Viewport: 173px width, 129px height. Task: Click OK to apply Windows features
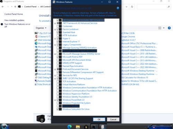tap(99, 120)
